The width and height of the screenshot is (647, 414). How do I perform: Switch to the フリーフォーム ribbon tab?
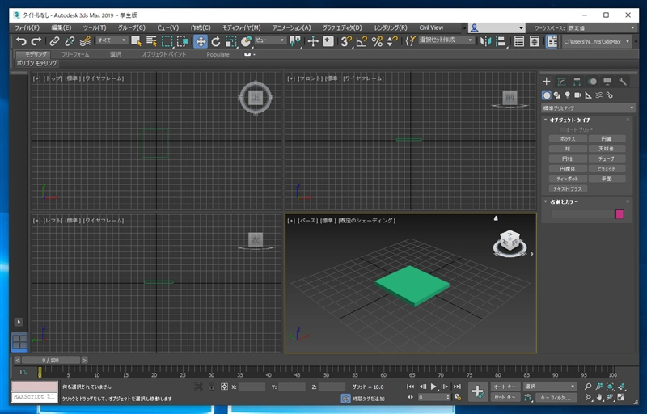pyautogui.click(x=75, y=54)
